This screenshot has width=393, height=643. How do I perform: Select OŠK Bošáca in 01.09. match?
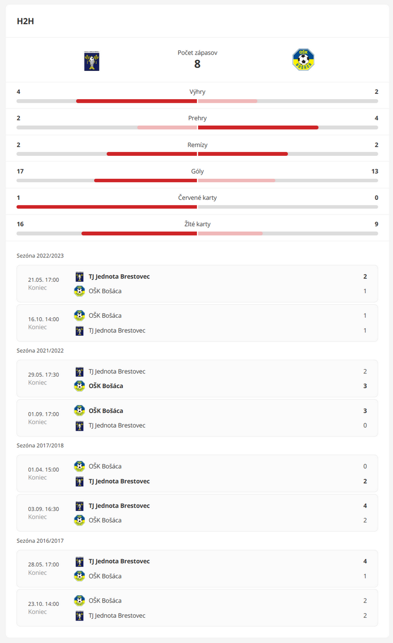[106, 411]
